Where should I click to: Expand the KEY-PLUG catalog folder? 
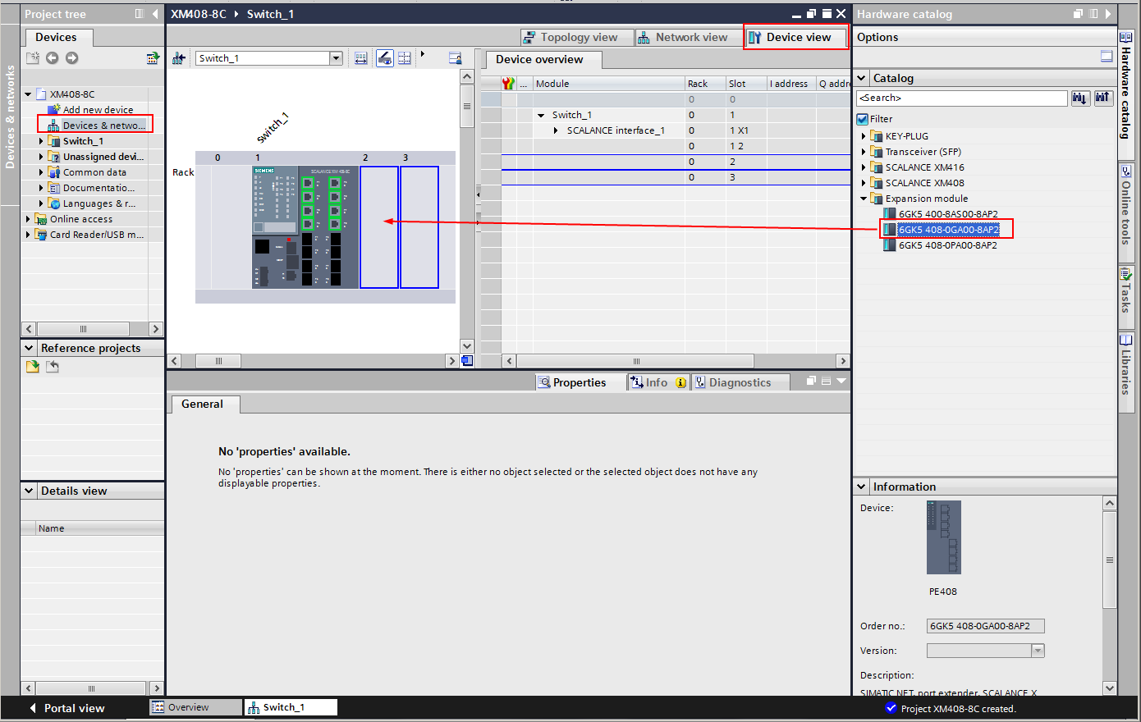(x=864, y=136)
